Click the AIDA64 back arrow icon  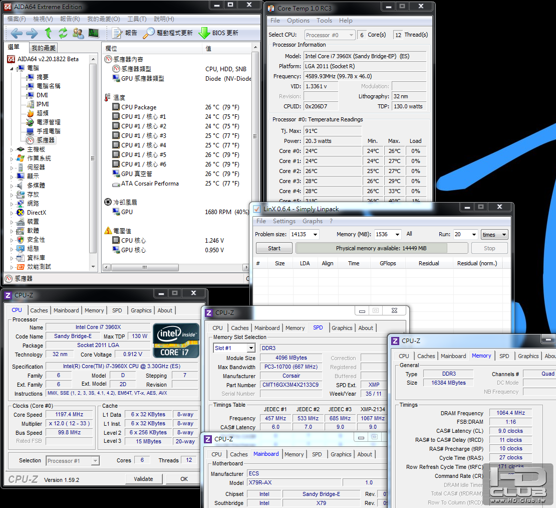point(17,34)
